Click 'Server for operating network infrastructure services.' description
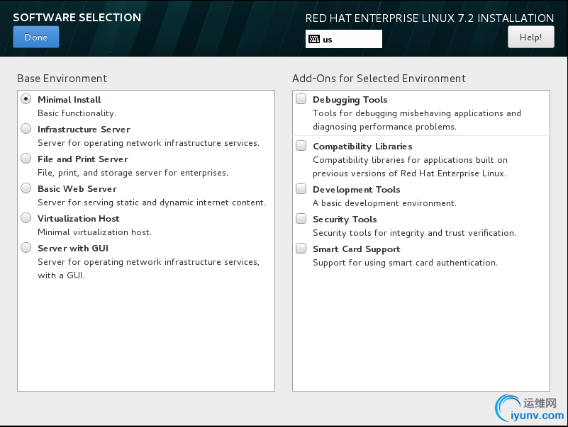 point(148,143)
